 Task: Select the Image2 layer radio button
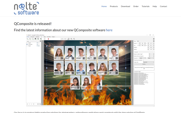click(x=27, y=43)
